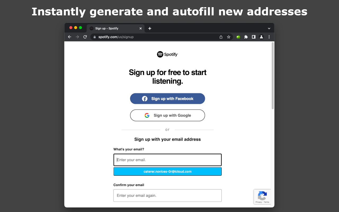Viewport: 339px width, 212px height.
Task: Bookmark this page with the star icon
Action: tap(229, 37)
